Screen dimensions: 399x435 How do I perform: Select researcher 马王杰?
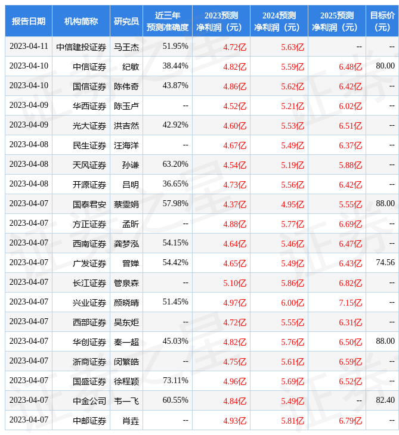pyautogui.click(x=126, y=47)
